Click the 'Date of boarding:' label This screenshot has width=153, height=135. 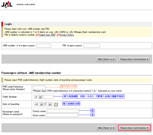pyautogui.click(x=11, y=104)
